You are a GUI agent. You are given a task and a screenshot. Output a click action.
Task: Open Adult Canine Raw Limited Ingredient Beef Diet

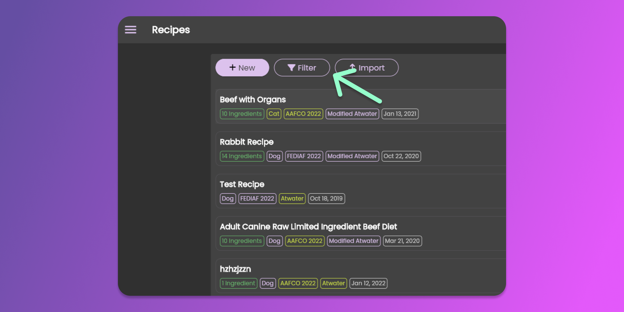(308, 227)
